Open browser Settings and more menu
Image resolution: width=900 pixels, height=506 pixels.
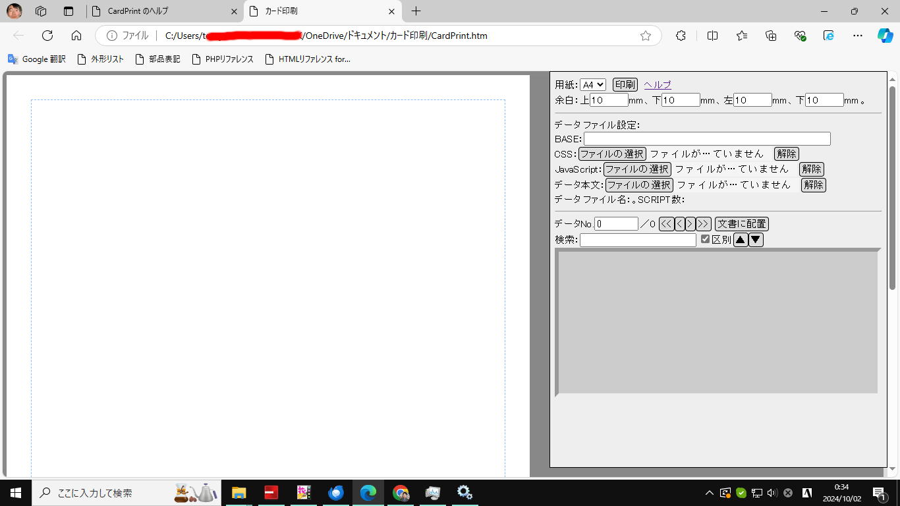[x=857, y=36]
